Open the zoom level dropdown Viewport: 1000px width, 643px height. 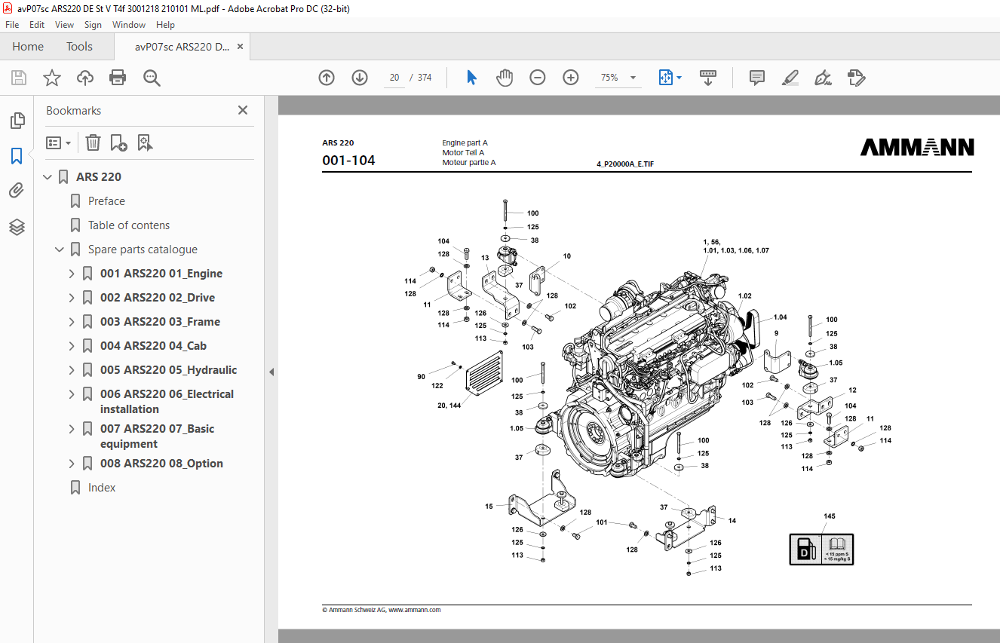[x=633, y=78]
